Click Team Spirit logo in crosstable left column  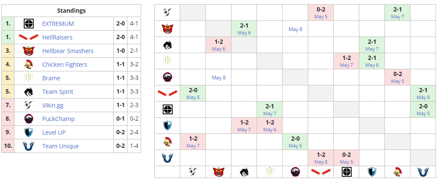coord(167,45)
